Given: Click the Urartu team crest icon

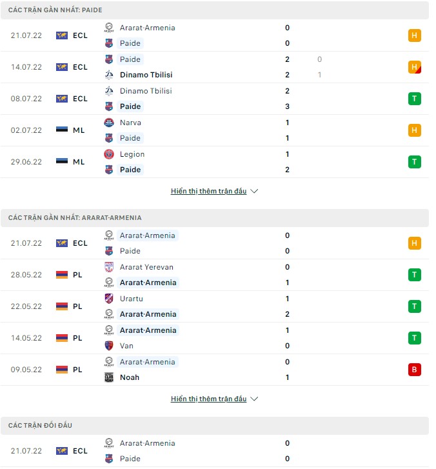Looking at the screenshot, I should coord(109,299).
